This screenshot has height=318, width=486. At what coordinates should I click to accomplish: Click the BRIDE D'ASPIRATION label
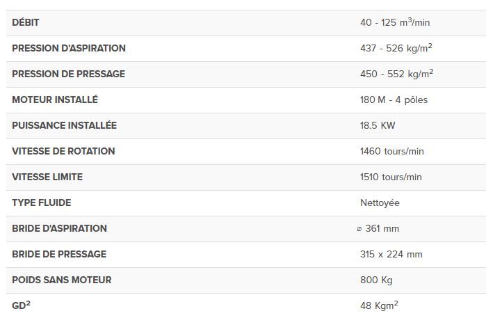[59, 229]
